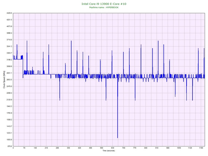The height and width of the screenshot is (156, 208).
Task: Click the y-axis value 3186.2
Action: pos(9,60)
